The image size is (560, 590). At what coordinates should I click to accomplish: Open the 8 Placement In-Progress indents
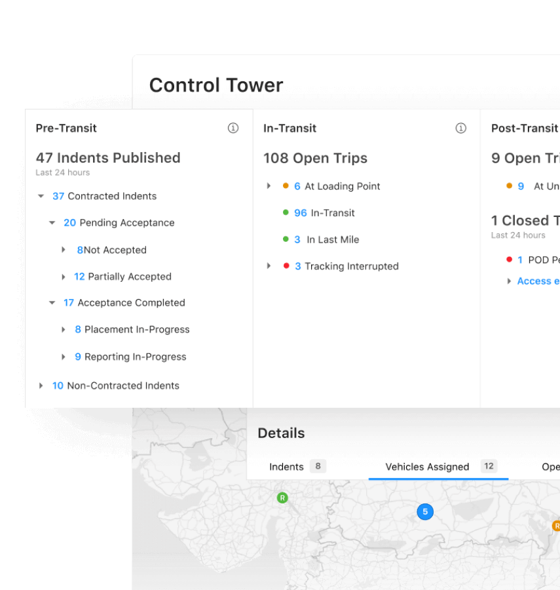[78, 330]
